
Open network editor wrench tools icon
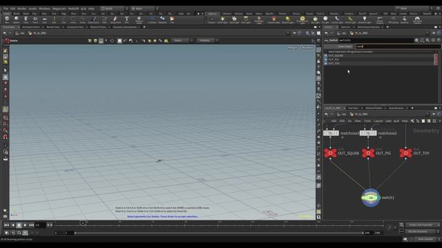[412, 121]
